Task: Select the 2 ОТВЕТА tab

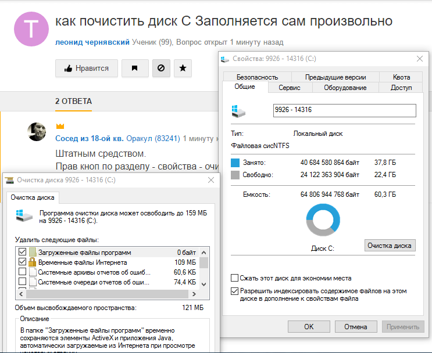Action: [x=73, y=101]
